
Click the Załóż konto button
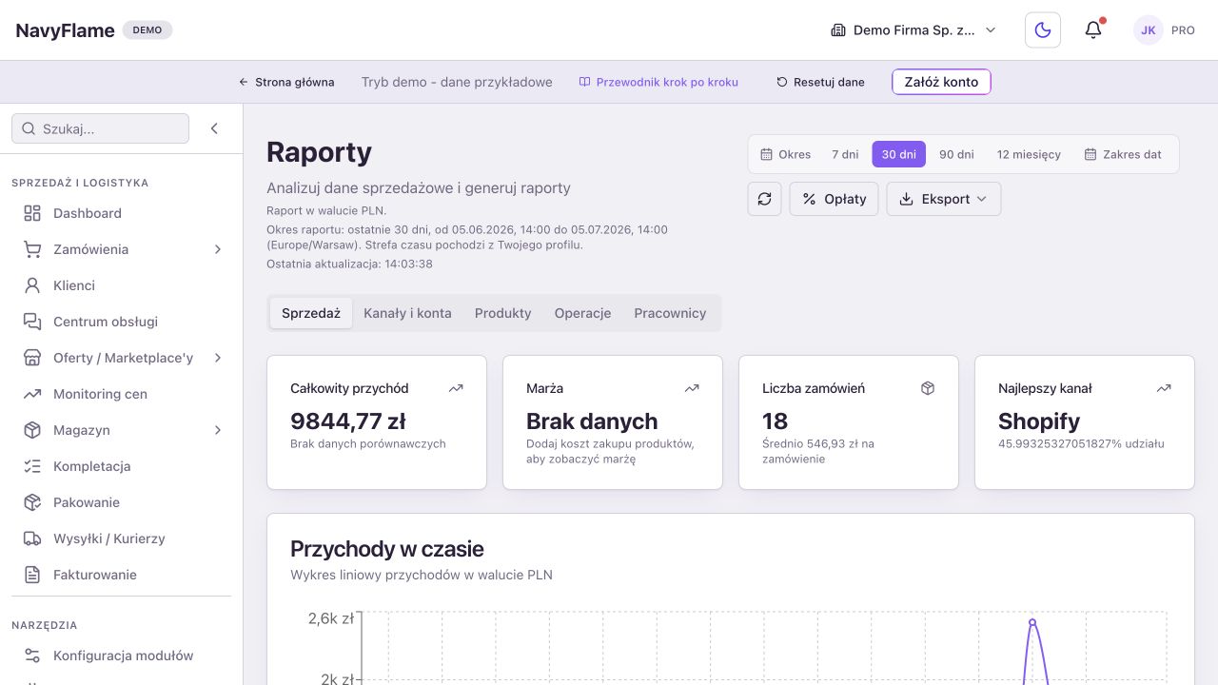pos(941,82)
